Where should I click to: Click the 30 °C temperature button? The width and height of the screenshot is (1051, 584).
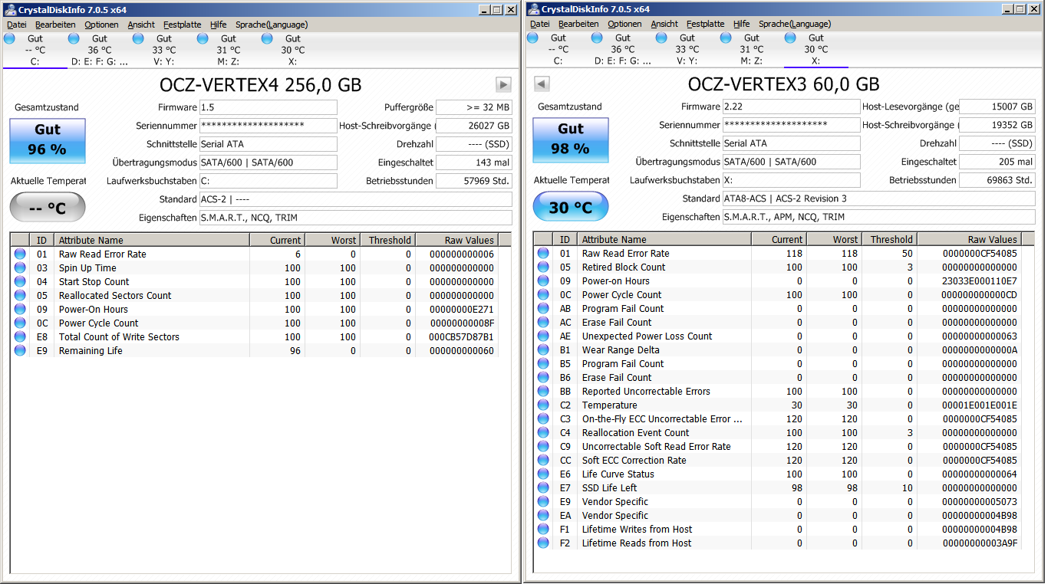[571, 207]
